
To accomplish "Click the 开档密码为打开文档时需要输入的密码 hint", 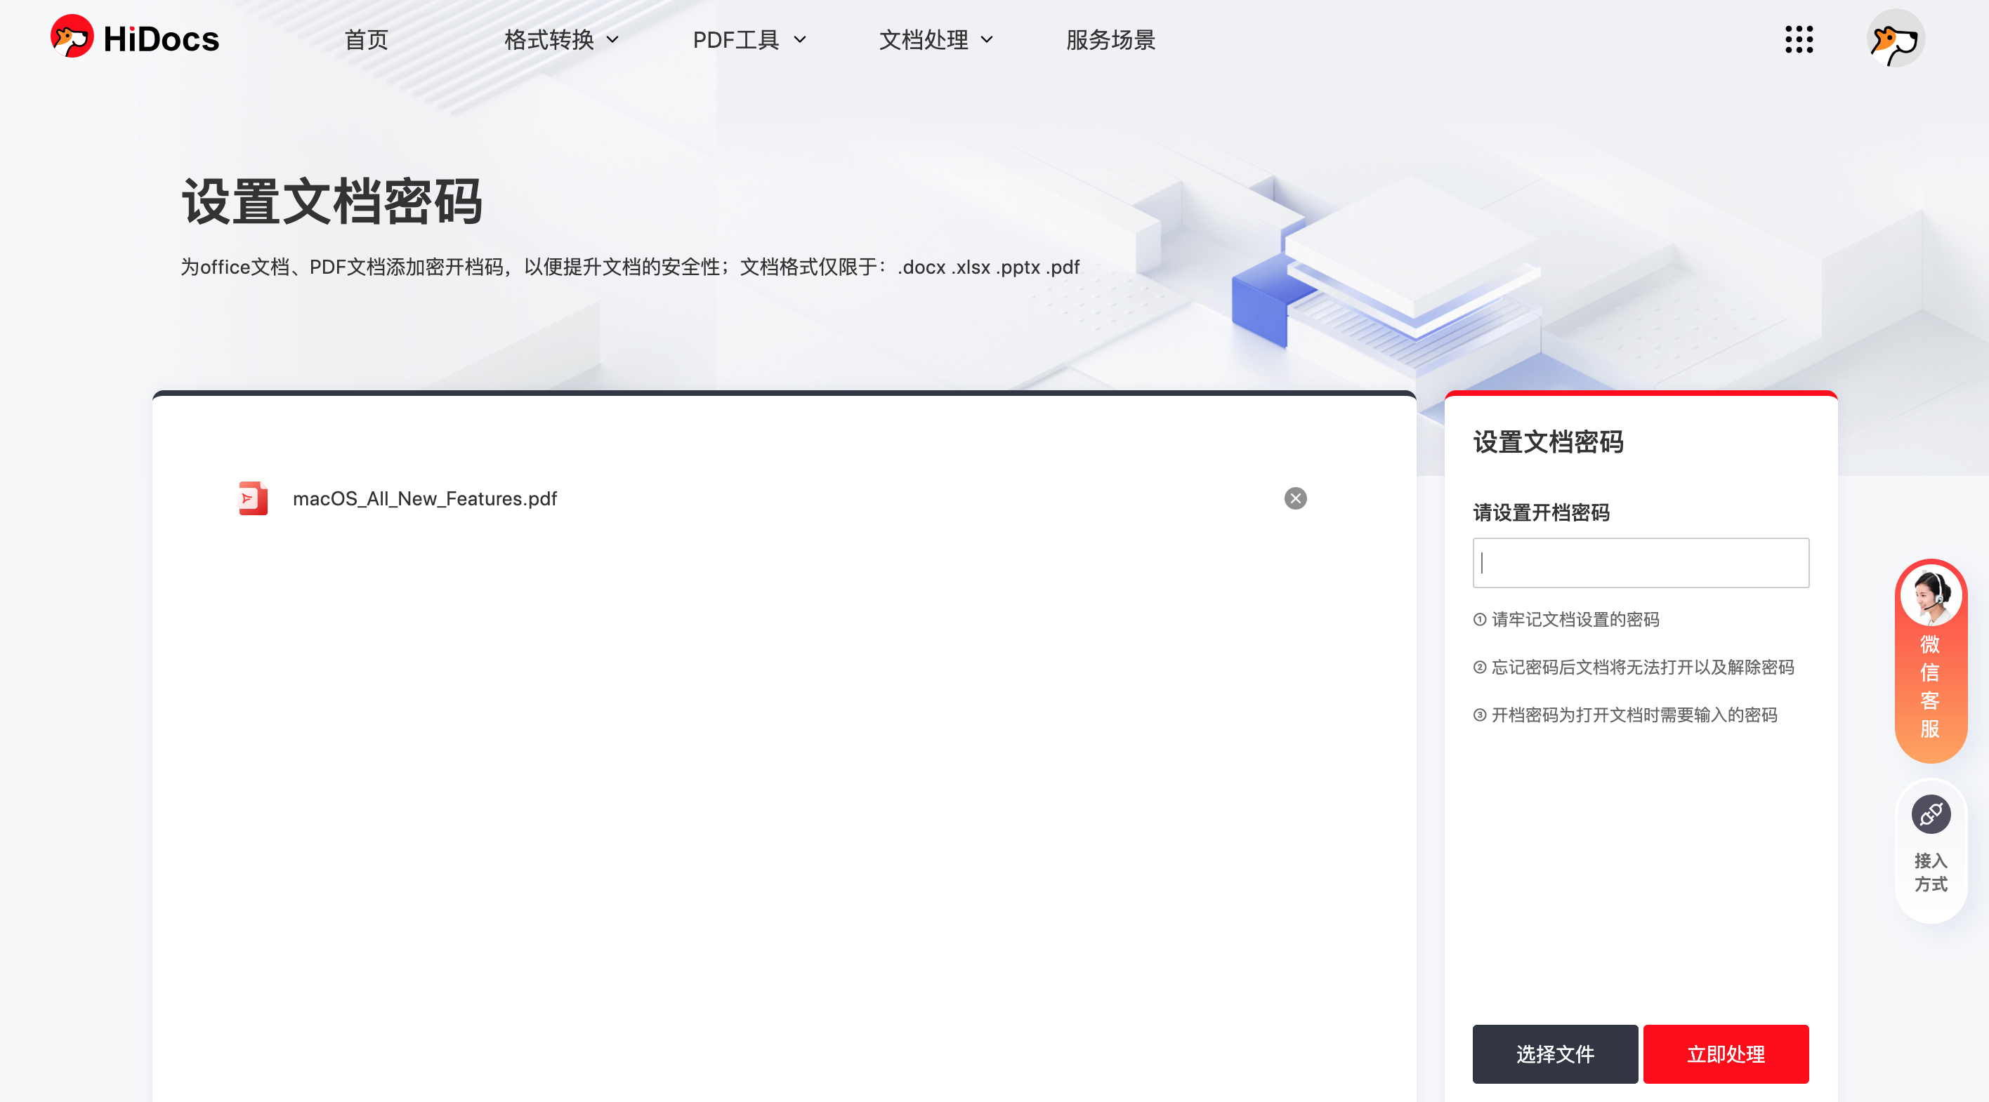I will (x=1624, y=715).
